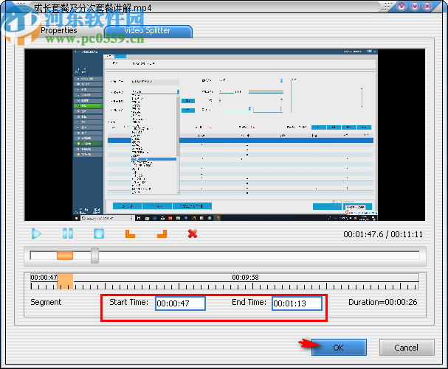
Task: Click the video preview area
Action: click(x=225, y=136)
